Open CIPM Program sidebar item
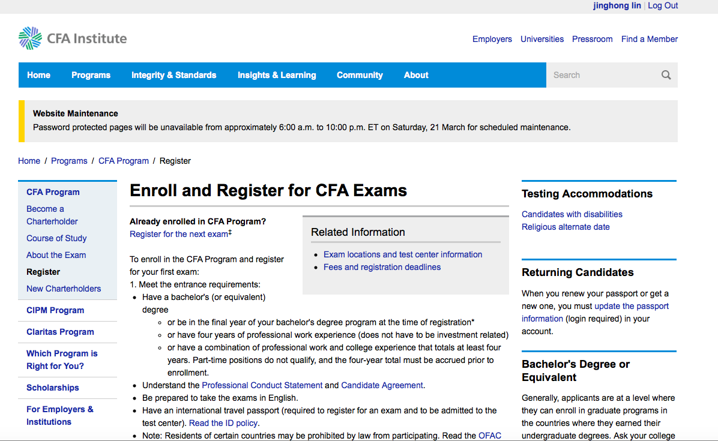The width and height of the screenshot is (718, 441). 55,310
